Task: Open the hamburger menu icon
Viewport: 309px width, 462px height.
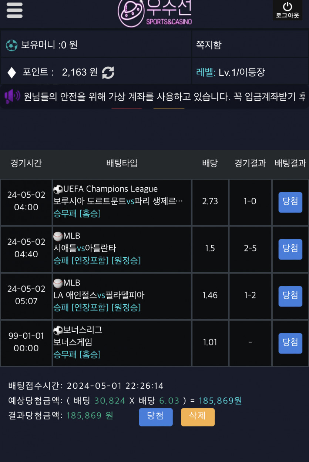Action: (x=14, y=10)
